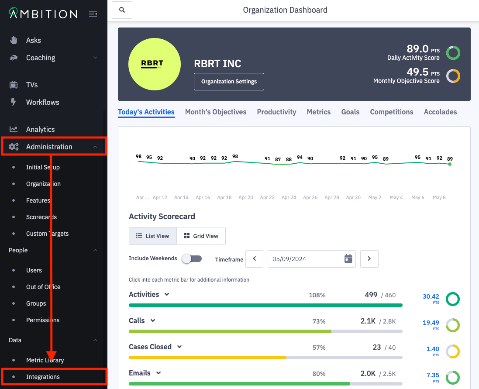479x389 pixels.
Task: Open the Competitions tab
Action: click(391, 112)
